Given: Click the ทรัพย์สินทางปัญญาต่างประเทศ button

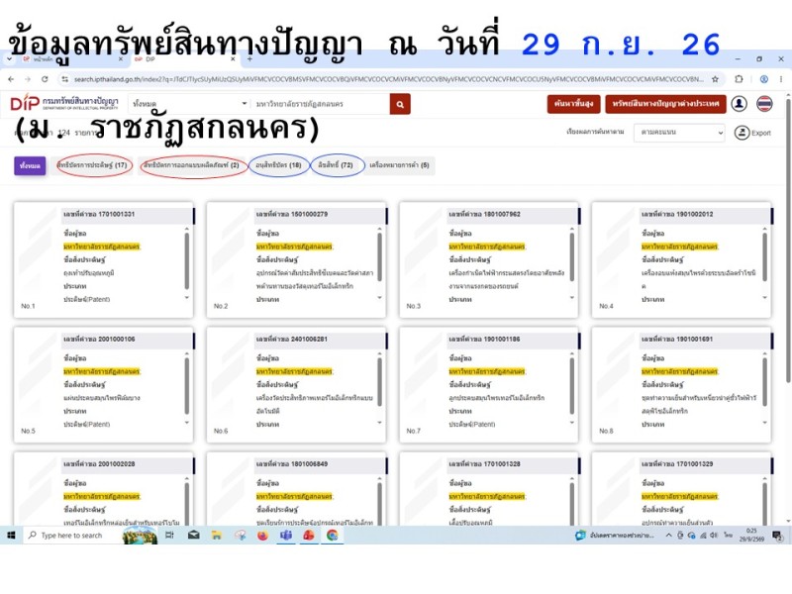Looking at the screenshot, I should [x=665, y=104].
